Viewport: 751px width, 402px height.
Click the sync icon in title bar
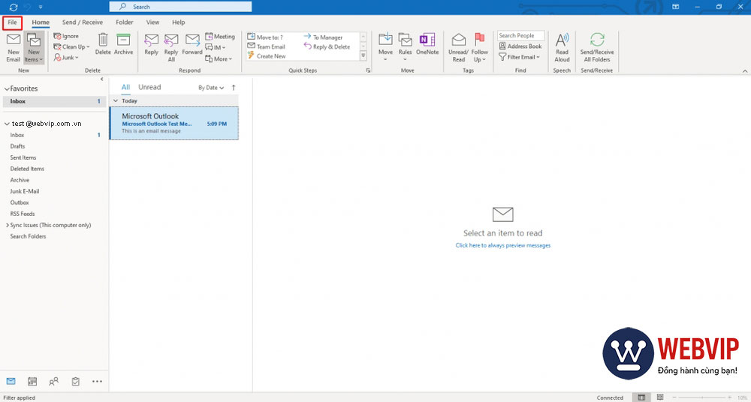click(14, 7)
